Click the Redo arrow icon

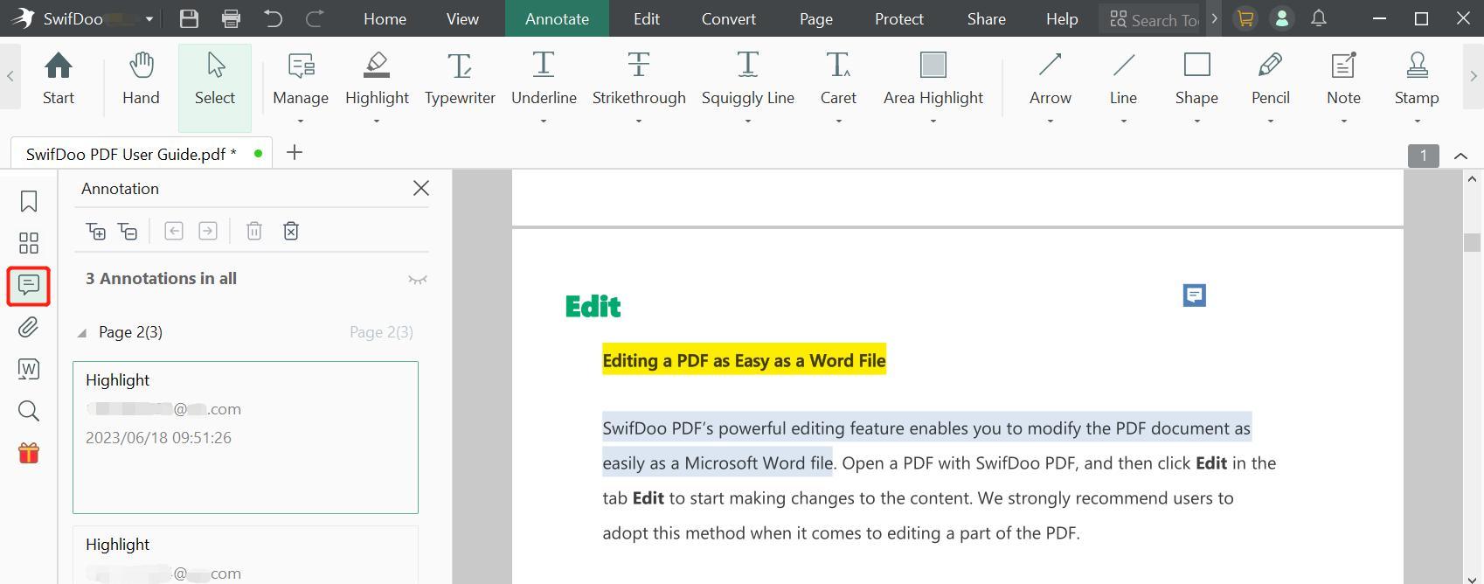coord(315,18)
